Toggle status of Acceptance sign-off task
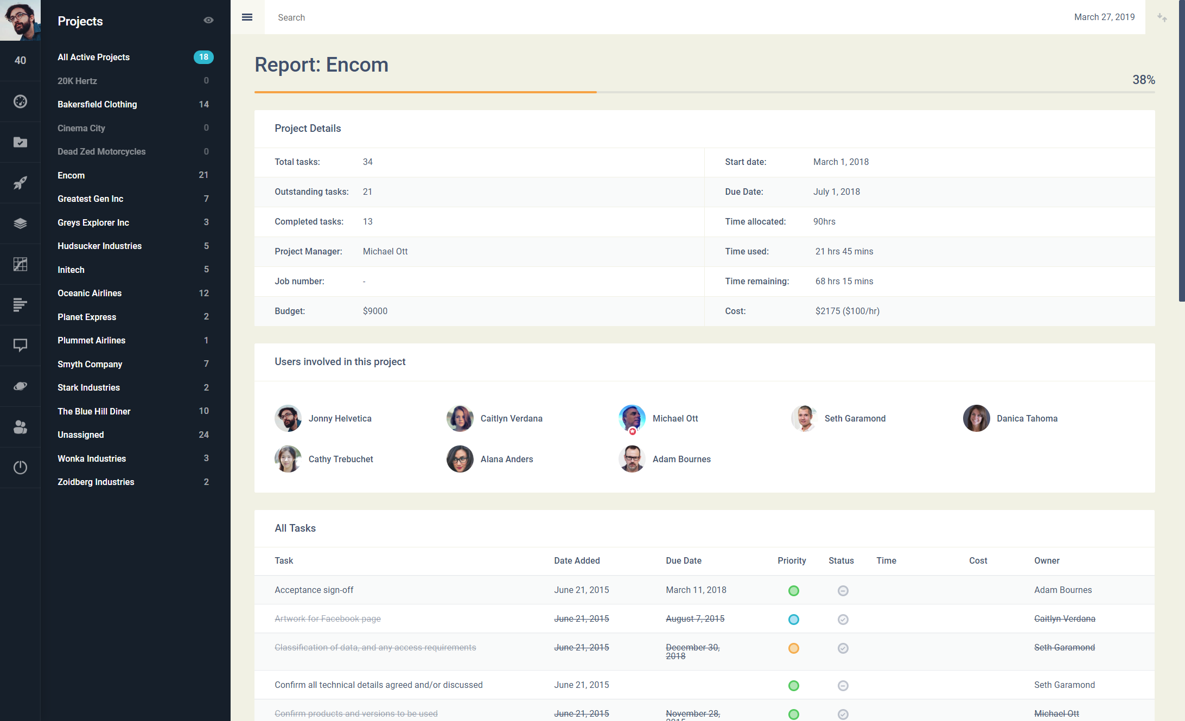Screen dimensions: 1185x721 point(843,591)
